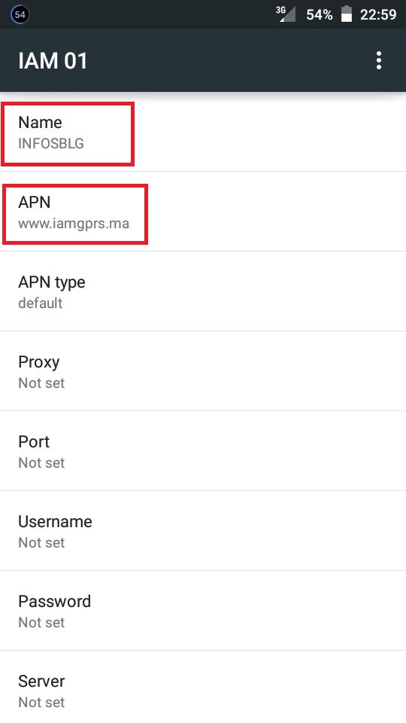Tap the battery icon in status bar

coord(346,14)
